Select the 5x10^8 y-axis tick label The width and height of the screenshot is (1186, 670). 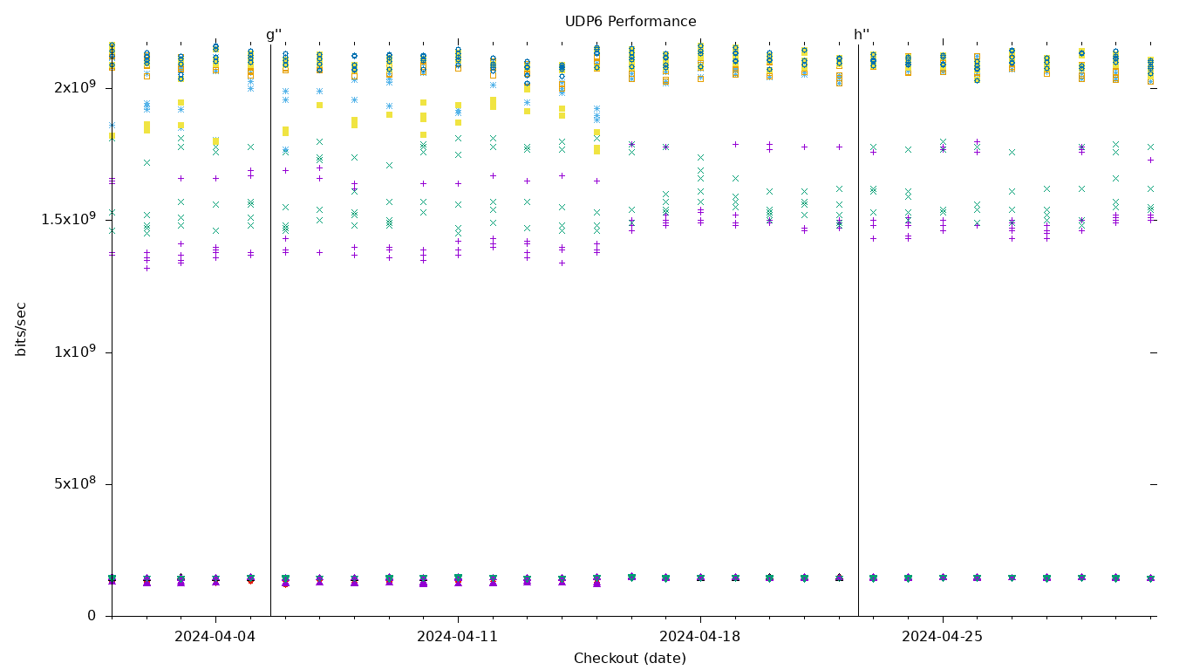tap(75, 484)
